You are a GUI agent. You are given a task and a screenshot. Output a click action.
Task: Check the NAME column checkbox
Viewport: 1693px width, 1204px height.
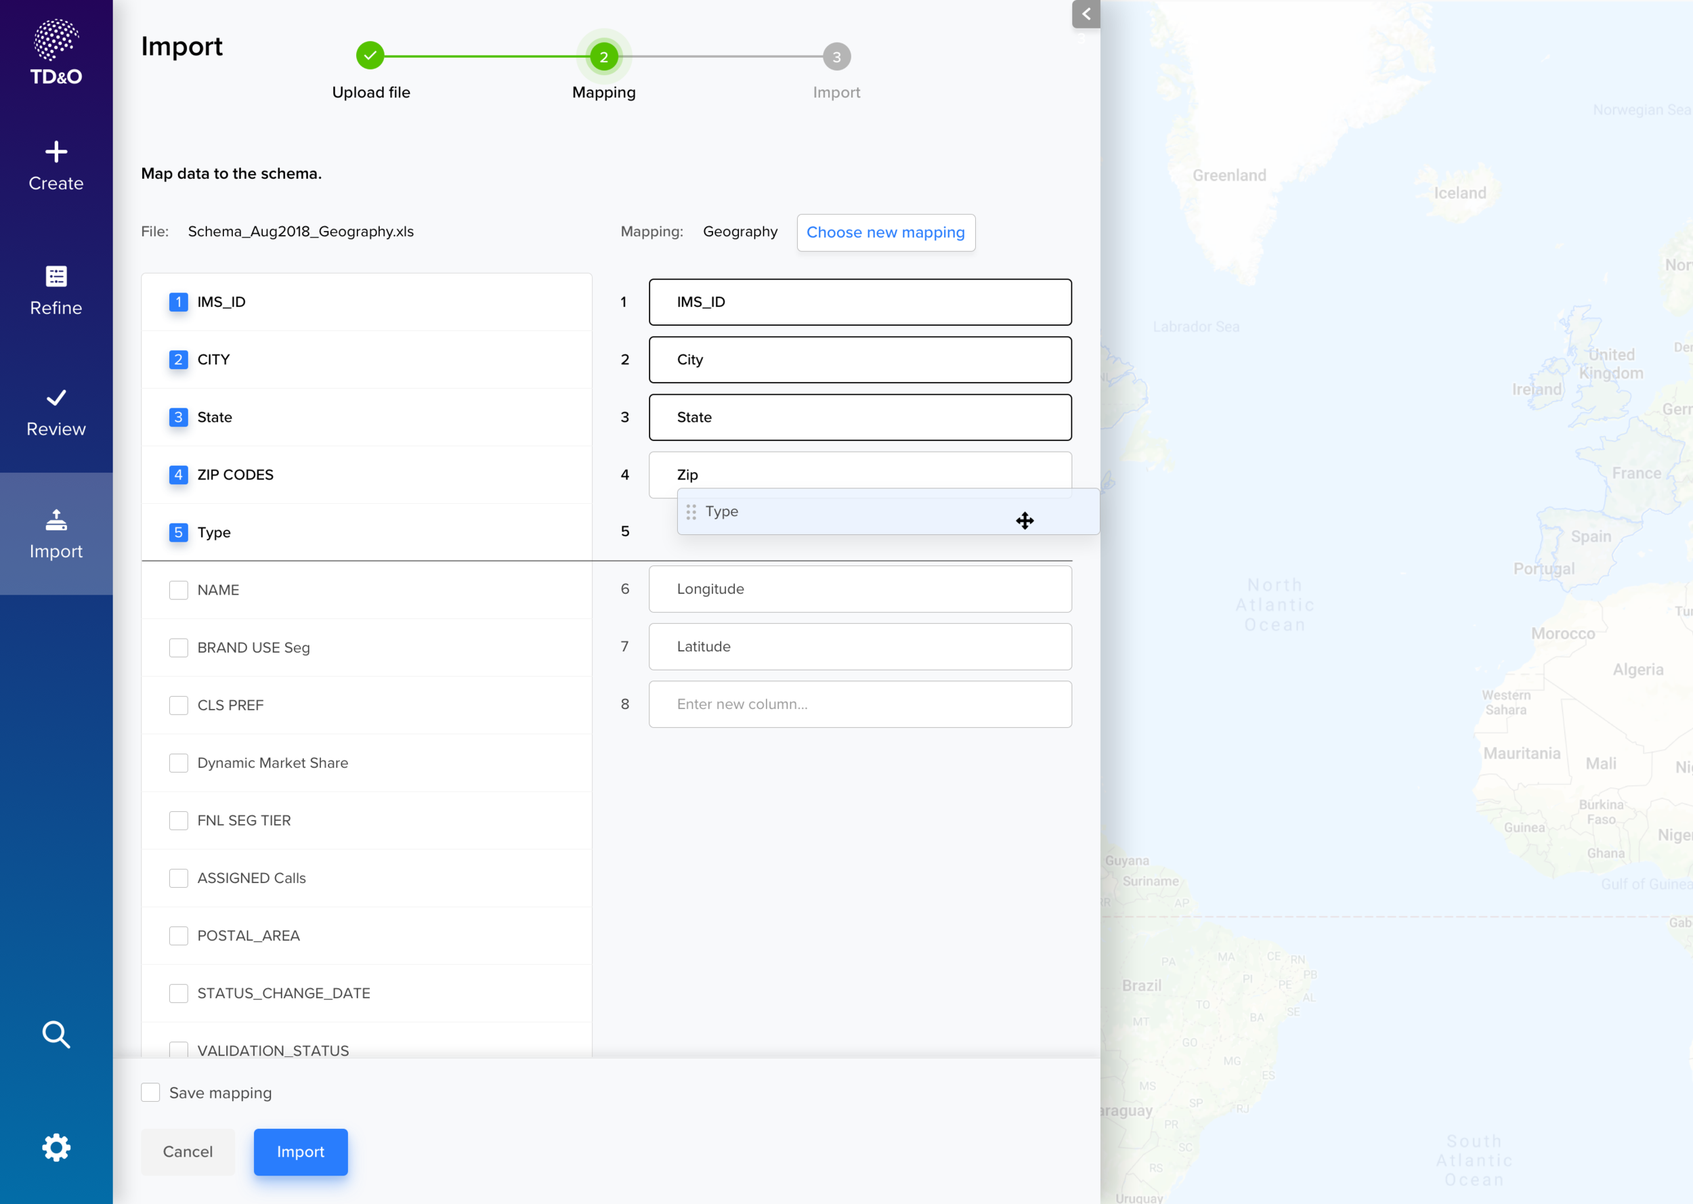[178, 590]
